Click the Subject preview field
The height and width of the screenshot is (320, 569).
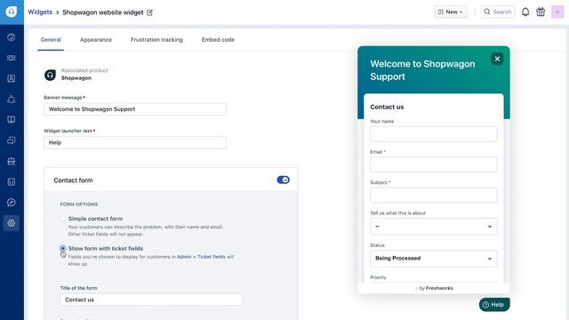pyautogui.click(x=434, y=195)
